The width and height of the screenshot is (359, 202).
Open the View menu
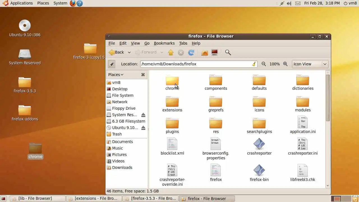[135, 43]
